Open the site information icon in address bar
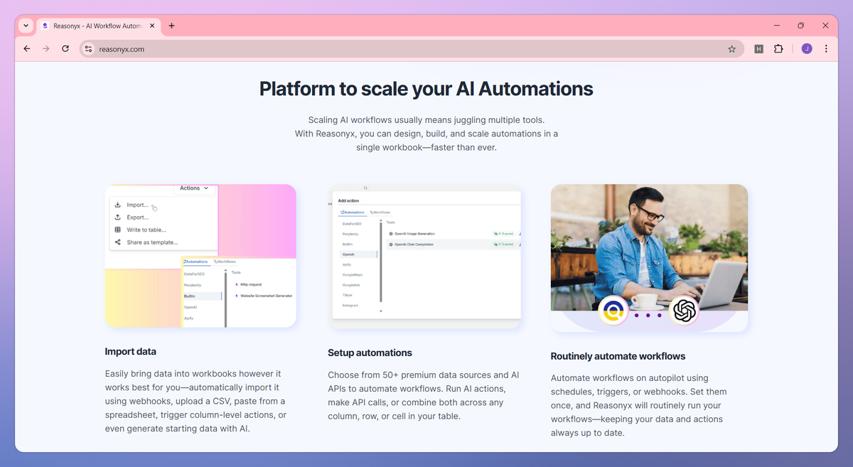The width and height of the screenshot is (853, 467). click(x=88, y=49)
